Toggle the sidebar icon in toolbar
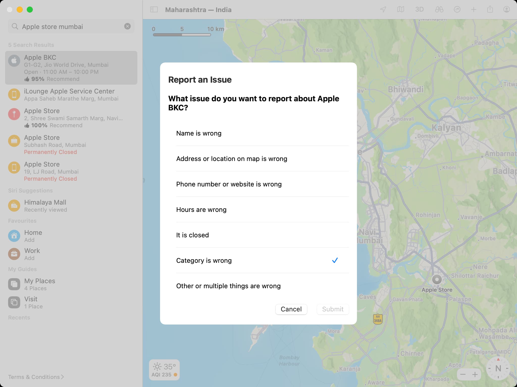 pos(154,10)
